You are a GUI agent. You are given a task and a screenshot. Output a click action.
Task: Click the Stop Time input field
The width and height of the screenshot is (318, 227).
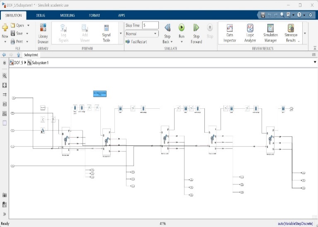pyautogui.click(x=150, y=25)
